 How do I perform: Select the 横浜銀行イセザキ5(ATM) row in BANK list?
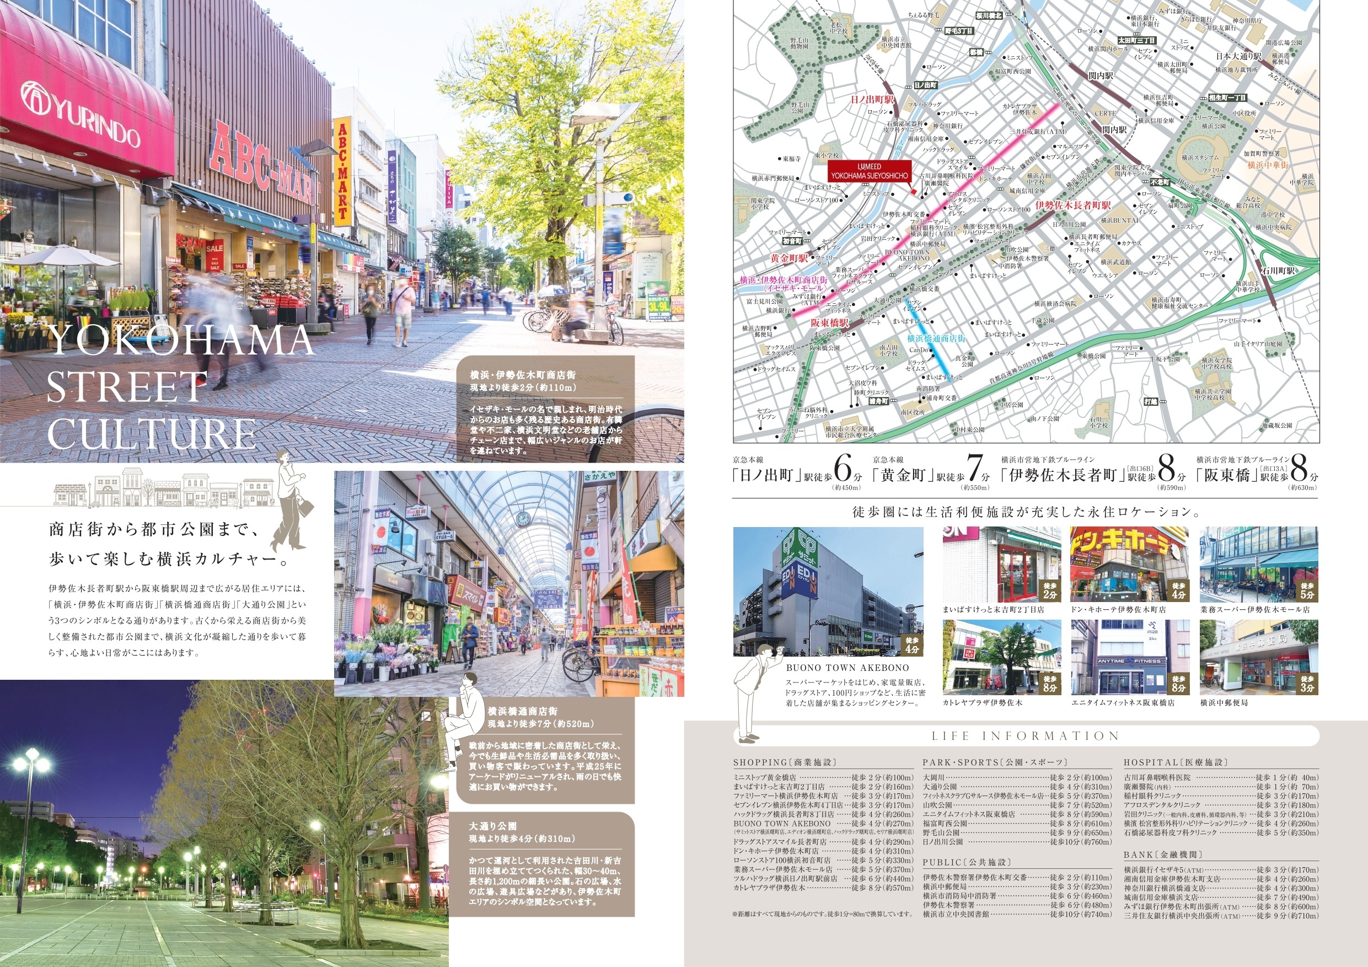click(x=1221, y=870)
